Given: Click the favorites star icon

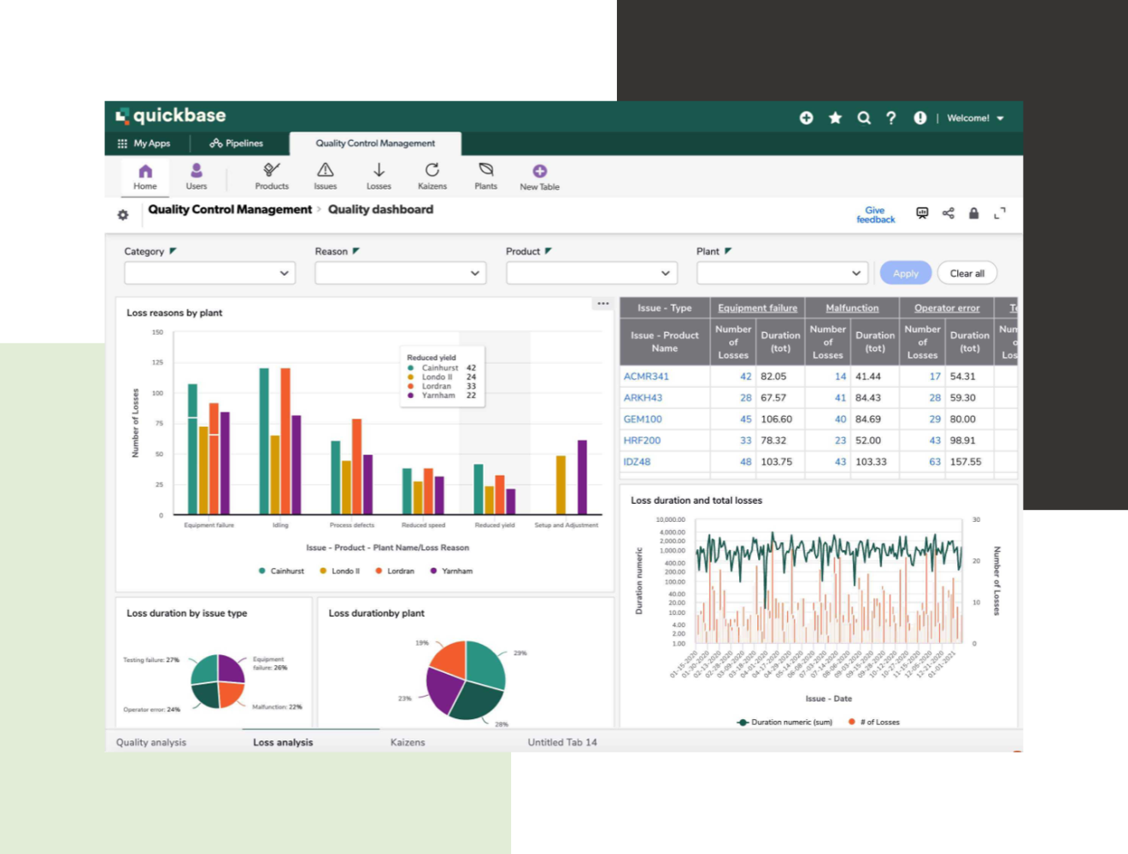Looking at the screenshot, I should click(x=835, y=118).
